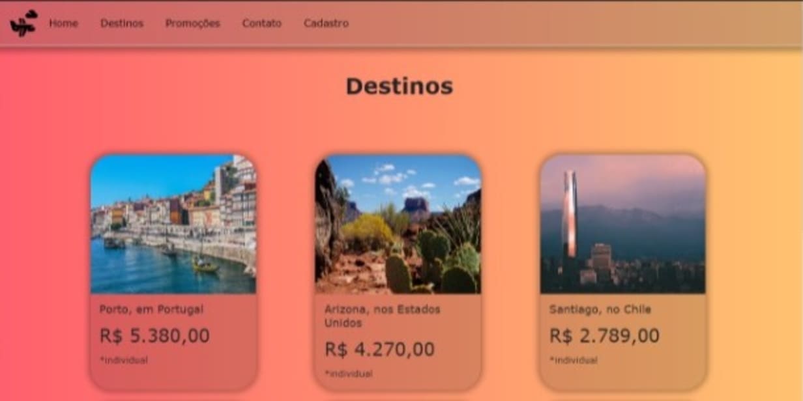This screenshot has width=803, height=401.
Task: Click the airplane logo icon
Action: tap(23, 23)
